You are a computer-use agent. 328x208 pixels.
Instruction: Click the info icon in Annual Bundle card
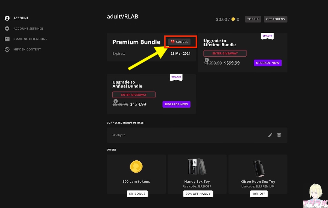[116, 101]
